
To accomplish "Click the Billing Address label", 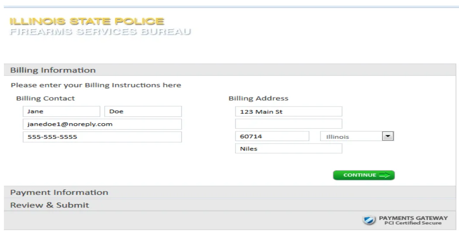I will (259, 98).
